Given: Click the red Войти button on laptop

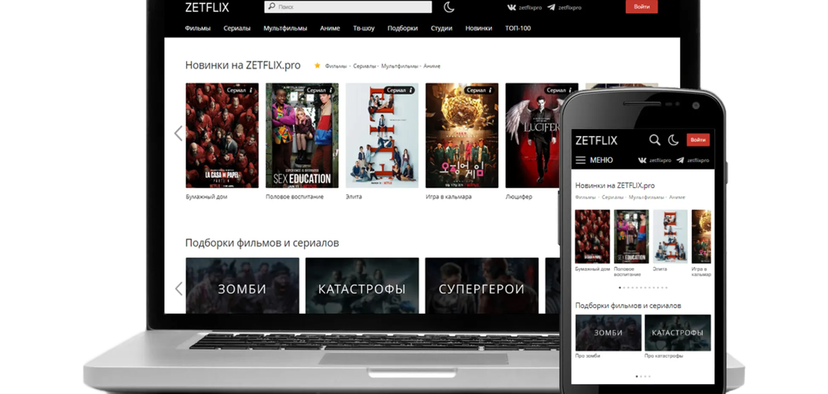Looking at the screenshot, I should [x=642, y=7].
